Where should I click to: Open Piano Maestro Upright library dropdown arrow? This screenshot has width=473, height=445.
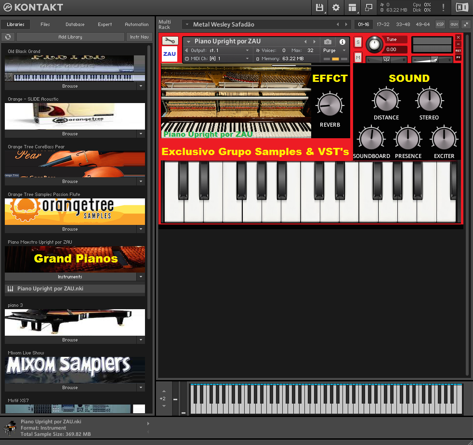(141, 276)
